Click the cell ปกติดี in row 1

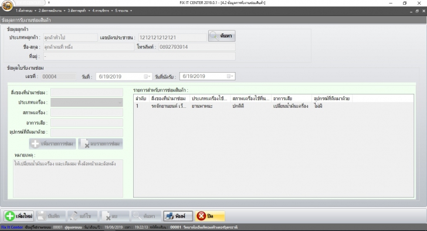[x=238, y=106]
